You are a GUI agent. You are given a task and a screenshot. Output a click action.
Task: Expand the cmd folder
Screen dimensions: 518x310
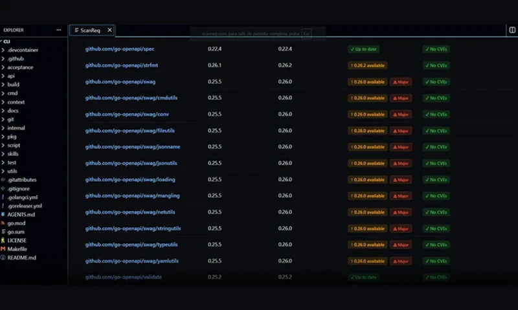coord(12,93)
